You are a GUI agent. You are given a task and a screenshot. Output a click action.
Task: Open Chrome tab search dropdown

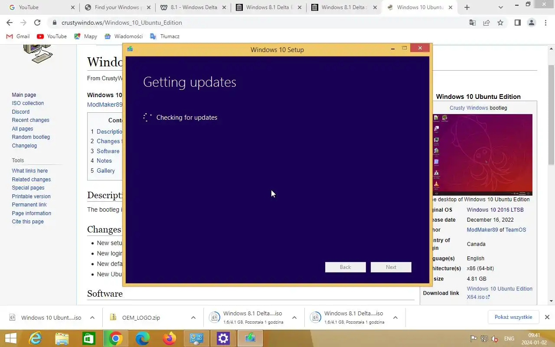501,7
